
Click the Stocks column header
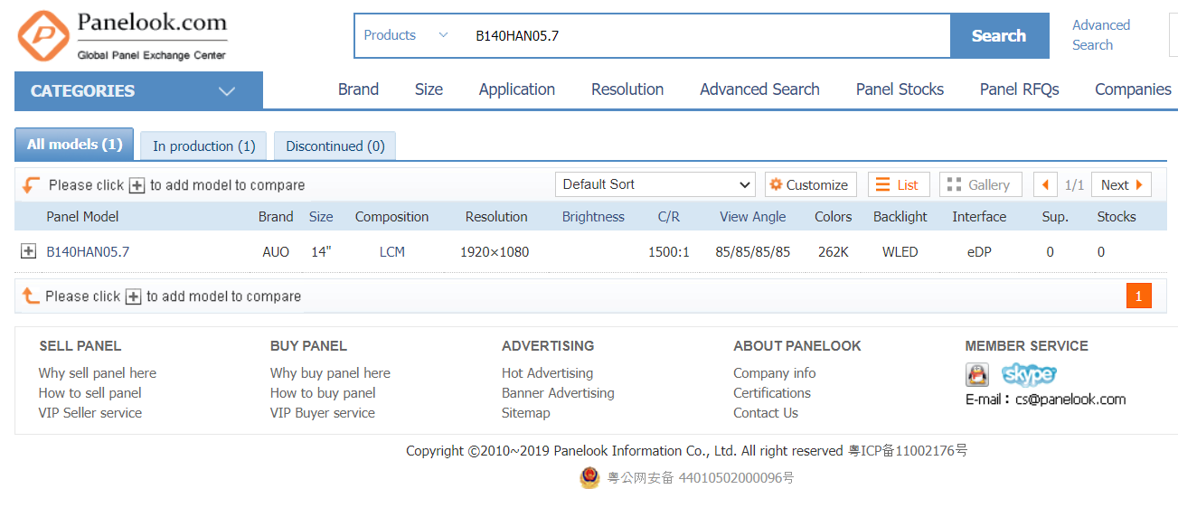click(x=1117, y=217)
